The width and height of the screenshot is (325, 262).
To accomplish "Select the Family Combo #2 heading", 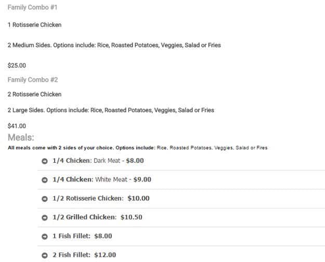I will [32, 80].
